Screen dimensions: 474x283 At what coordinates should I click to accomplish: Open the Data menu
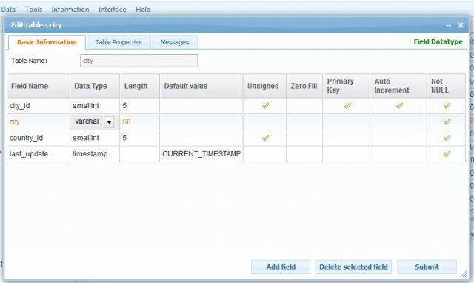coord(8,10)
